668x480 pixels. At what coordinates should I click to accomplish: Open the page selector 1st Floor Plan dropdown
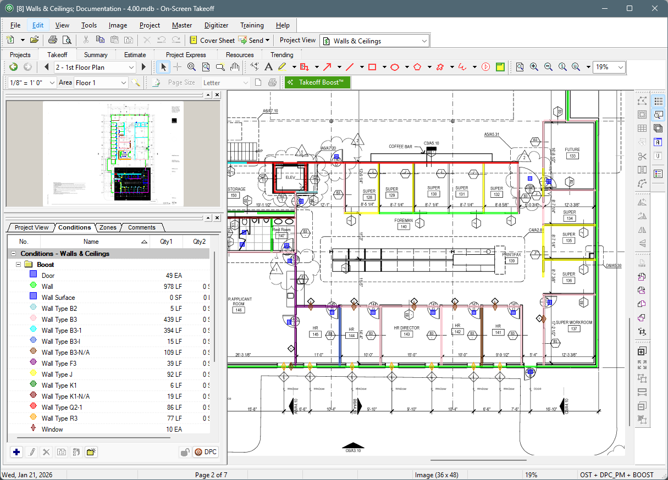[x=131, y=67]
